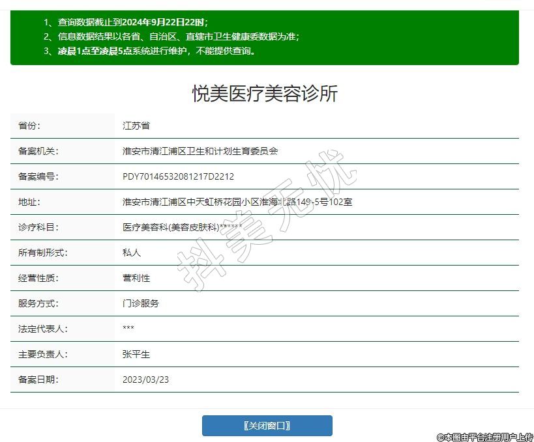Select the filing date 2023/03/23
Image resolution: width=534 pixels, height=442 pixels.
point(145,380)
